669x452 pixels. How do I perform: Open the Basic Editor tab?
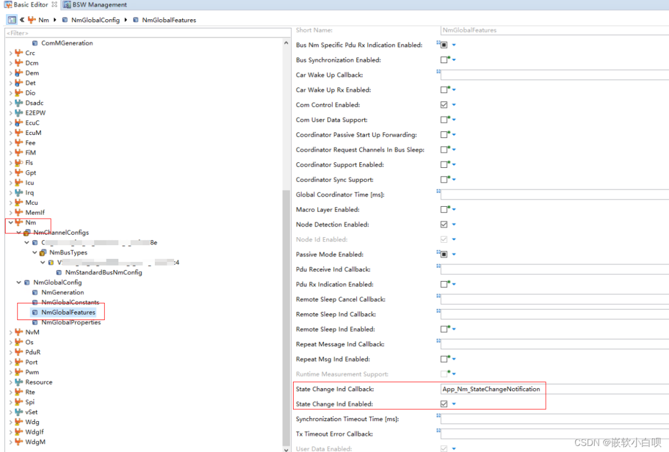click(30, 5)
